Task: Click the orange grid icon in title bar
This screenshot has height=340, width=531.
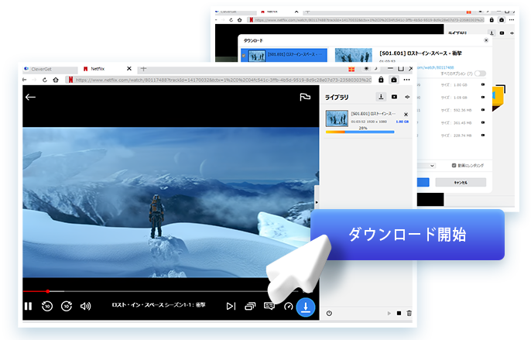Action: 351,69
